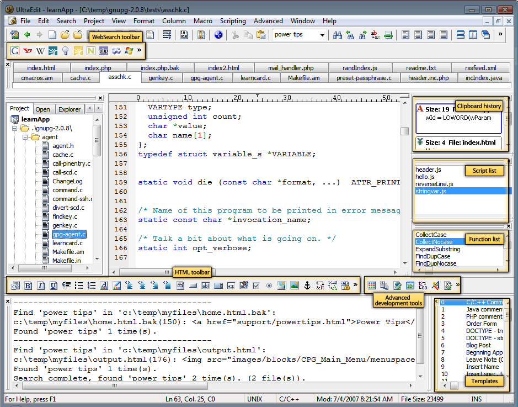Click the editor vertical scrollbar thumb

pyautogui.click(x=405, y=131)
